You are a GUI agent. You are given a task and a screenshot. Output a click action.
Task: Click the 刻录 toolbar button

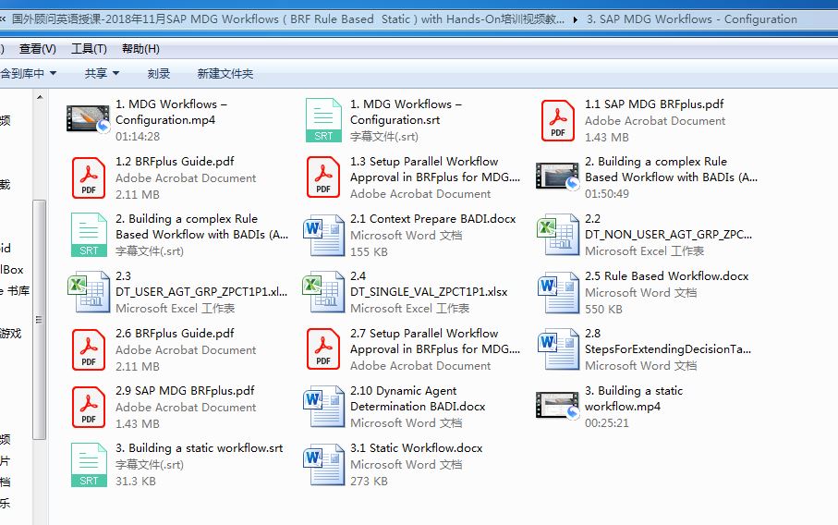[x=159, y=73]
